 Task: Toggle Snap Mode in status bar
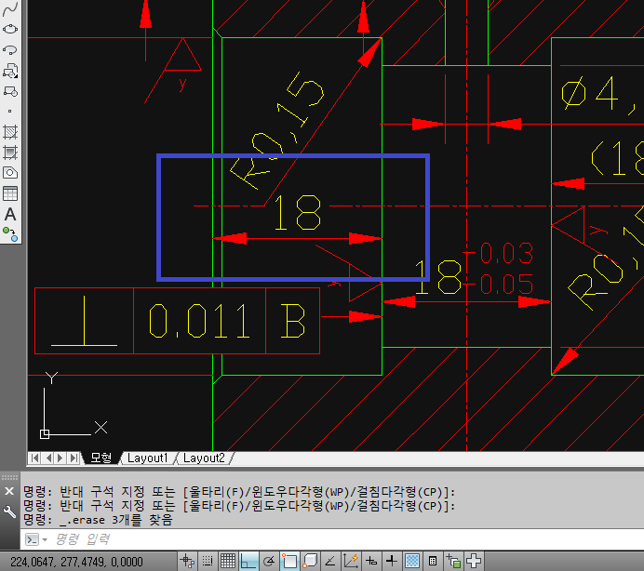pos(208,561)
